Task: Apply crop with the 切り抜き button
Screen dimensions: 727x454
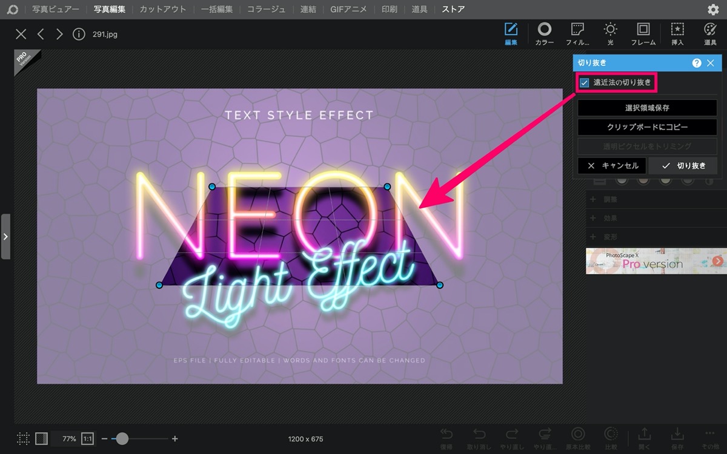Action: tap(683, 166)
